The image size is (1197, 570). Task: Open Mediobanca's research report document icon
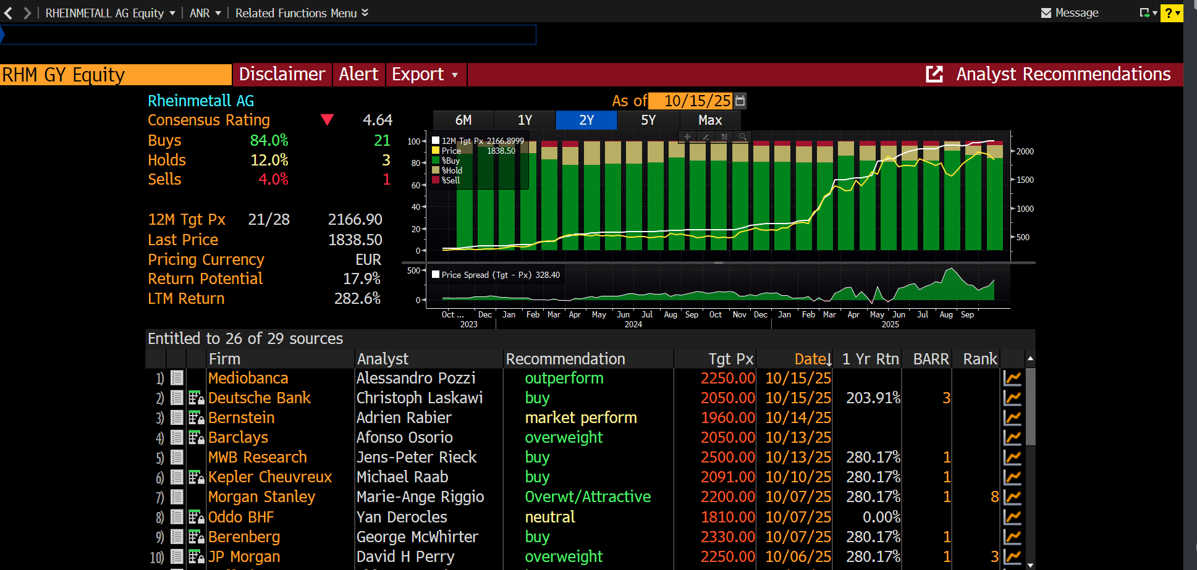[x=177, y=378]
